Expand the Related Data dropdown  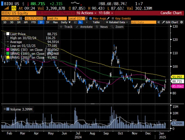click(x=117, y=22)
